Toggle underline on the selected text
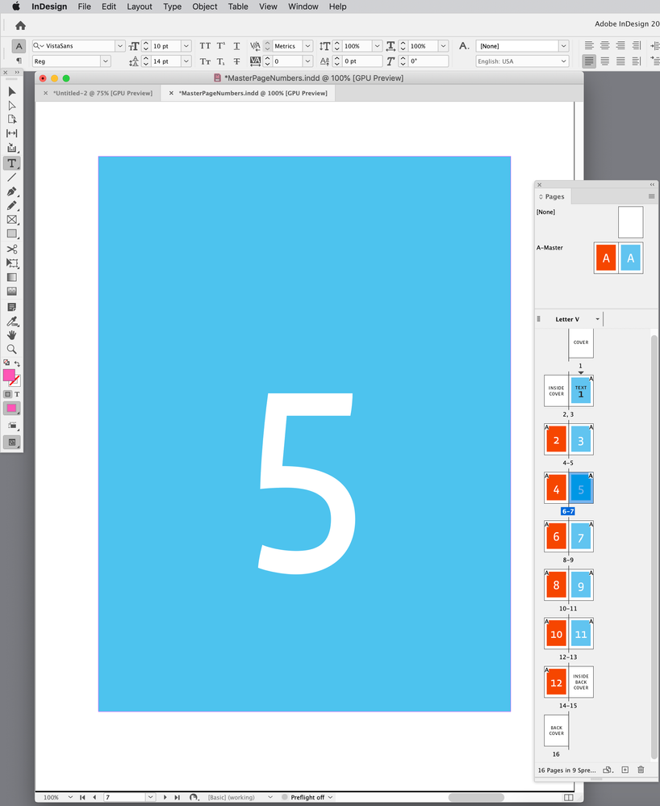The height and width of the screenshot is (806, 660). [236, 46]
